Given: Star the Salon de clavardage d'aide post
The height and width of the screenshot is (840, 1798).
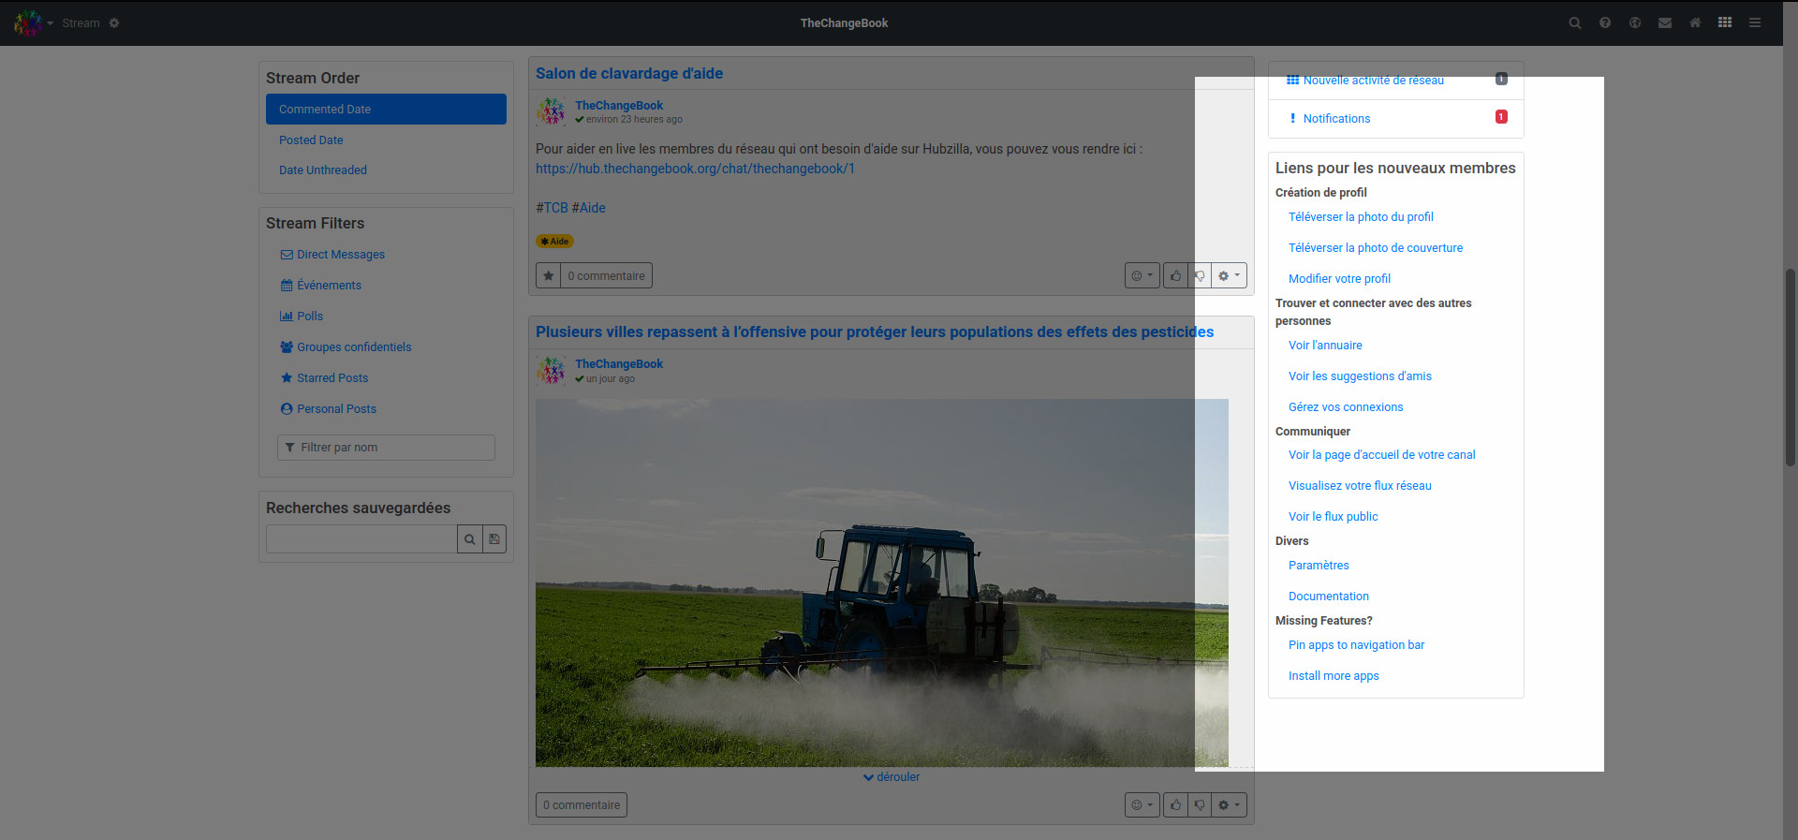Looking at the screenshot, I should click(549, 276).
